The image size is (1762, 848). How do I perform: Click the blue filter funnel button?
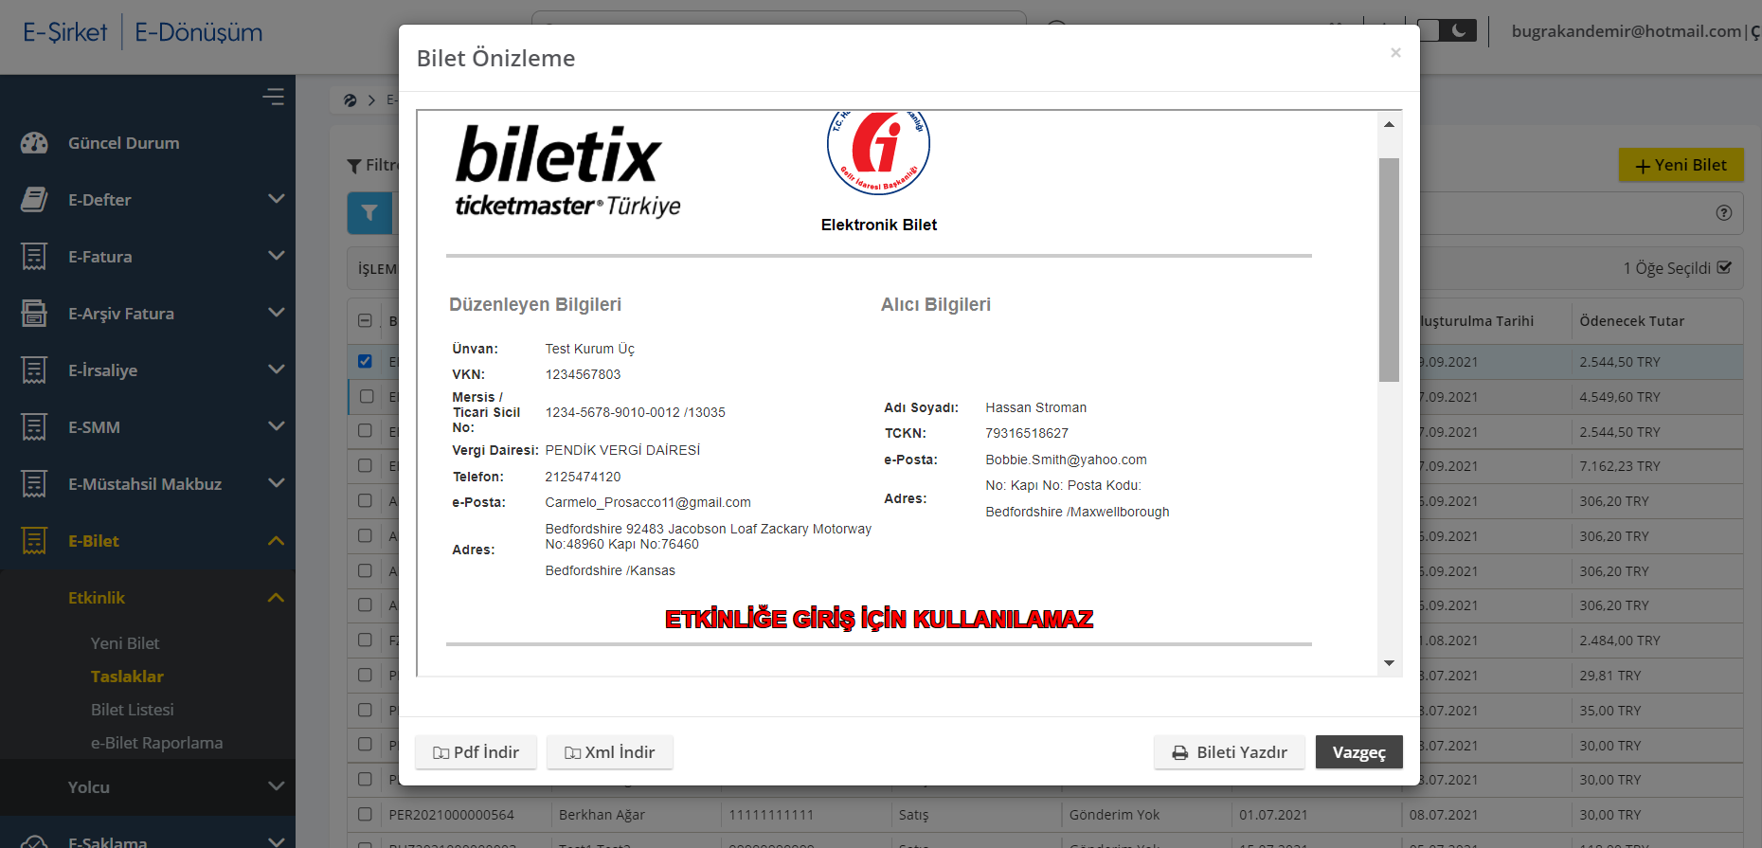pyautogui.click(x=369, y=213)
